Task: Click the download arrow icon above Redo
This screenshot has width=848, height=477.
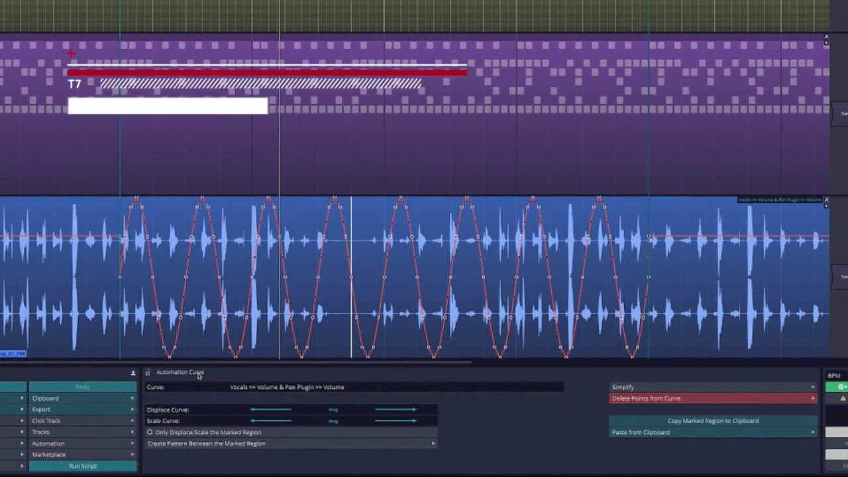Action: [133, 373]
